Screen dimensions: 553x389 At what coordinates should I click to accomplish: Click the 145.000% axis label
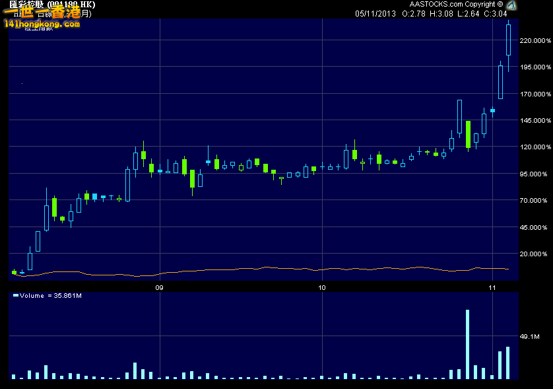click(535, 120)
